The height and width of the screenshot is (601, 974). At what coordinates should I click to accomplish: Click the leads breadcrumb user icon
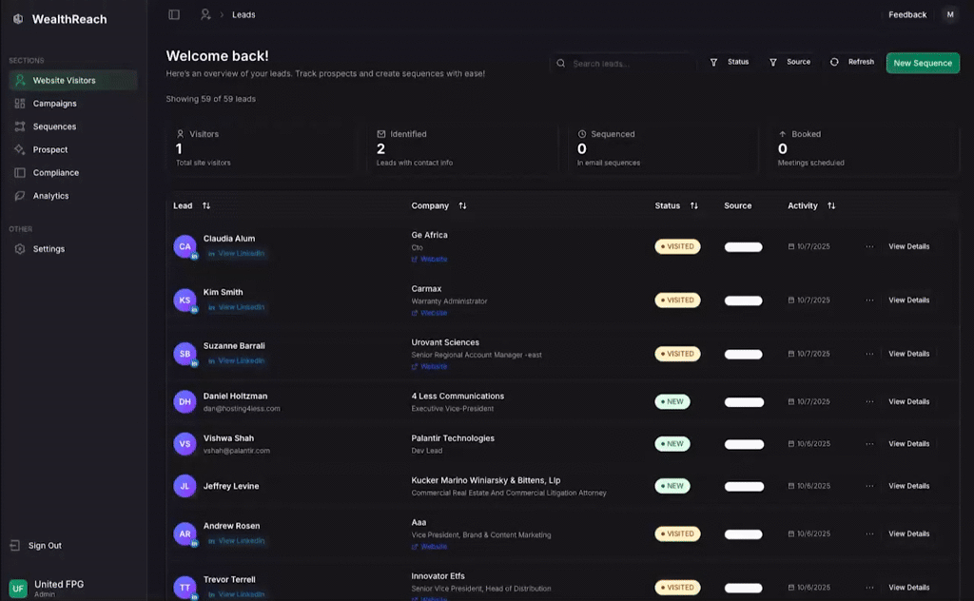coord(205,14)
